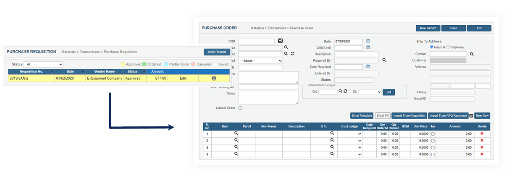
Task: Click the refresh icon next to the G/L field
Action: click(x=346, y=91)
